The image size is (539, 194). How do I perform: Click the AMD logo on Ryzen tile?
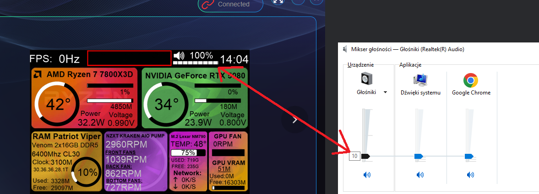point(39,75)
